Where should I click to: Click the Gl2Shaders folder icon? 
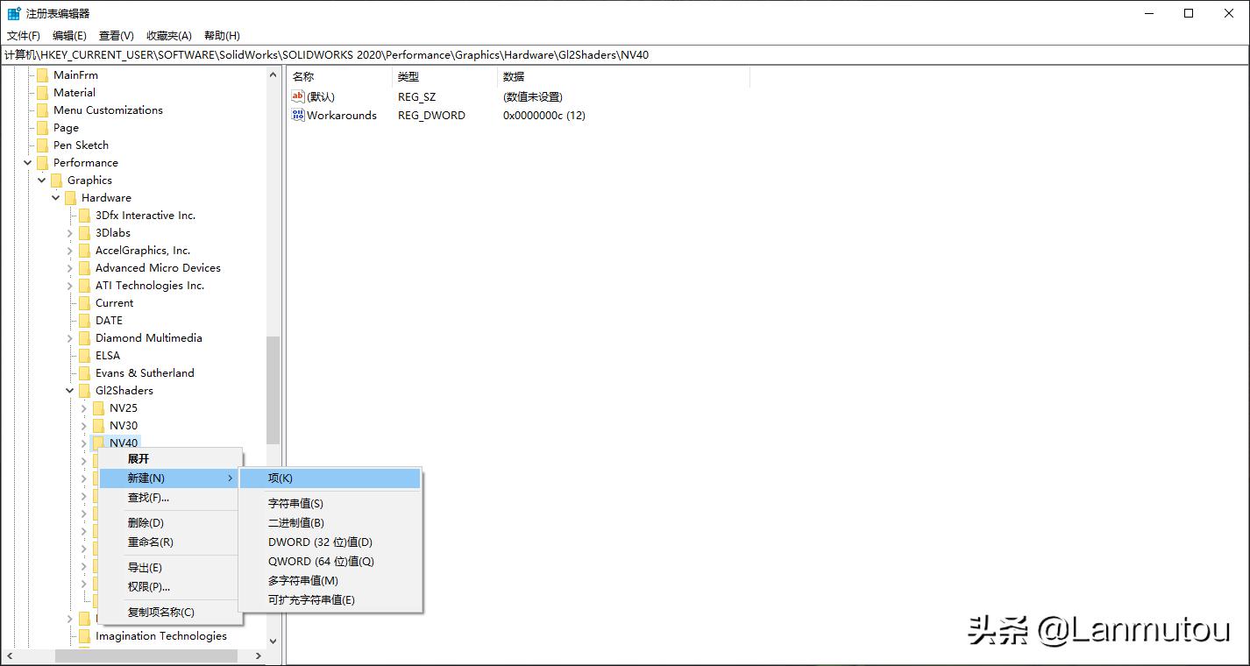86,390
